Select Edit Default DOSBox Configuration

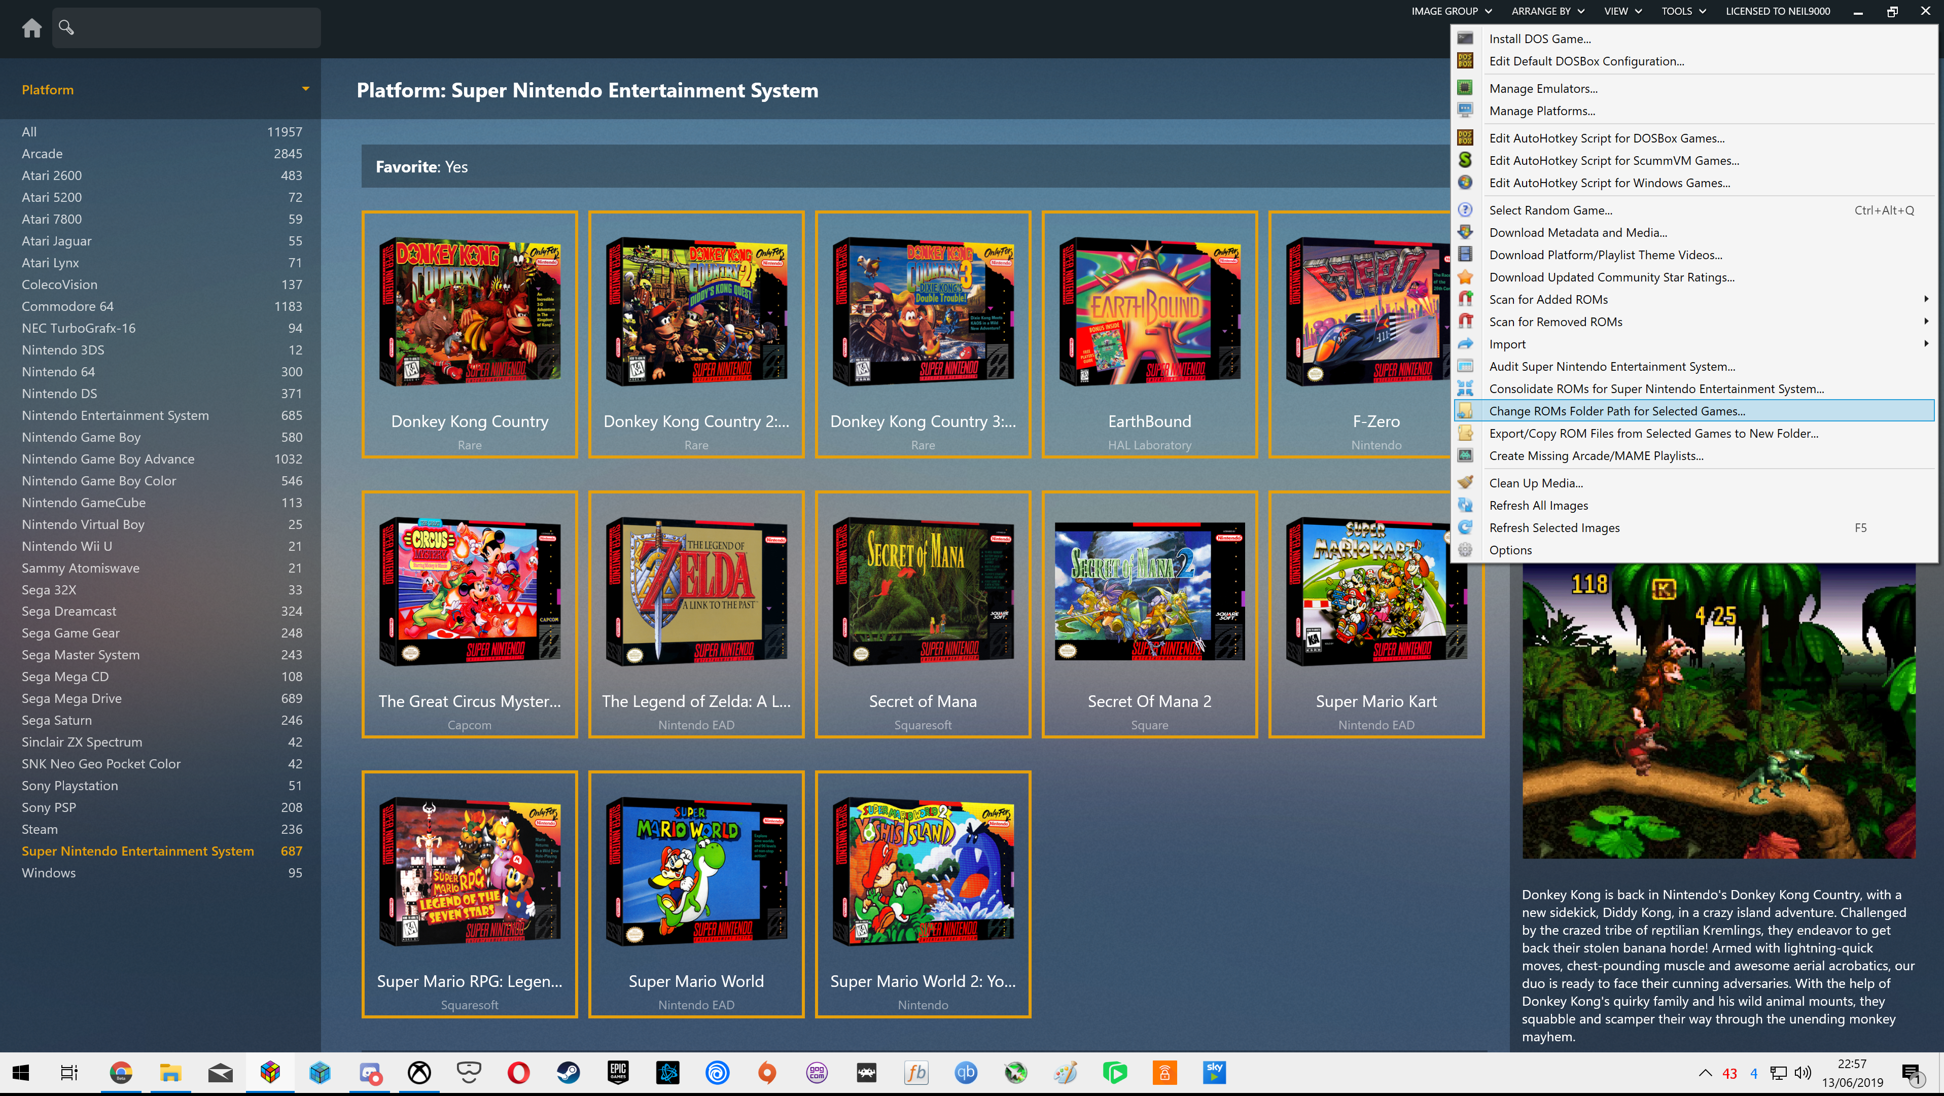[x=1695, y=61]
